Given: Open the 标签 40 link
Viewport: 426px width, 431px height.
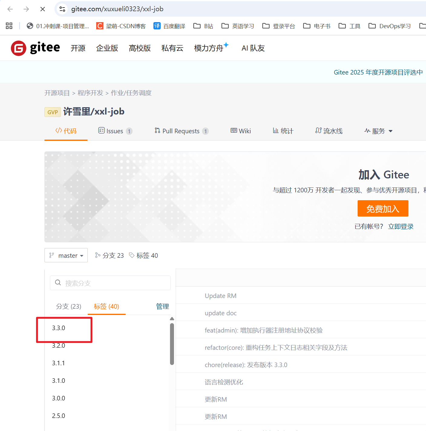Looking at the screenshot, I should (x=143, y=255).
